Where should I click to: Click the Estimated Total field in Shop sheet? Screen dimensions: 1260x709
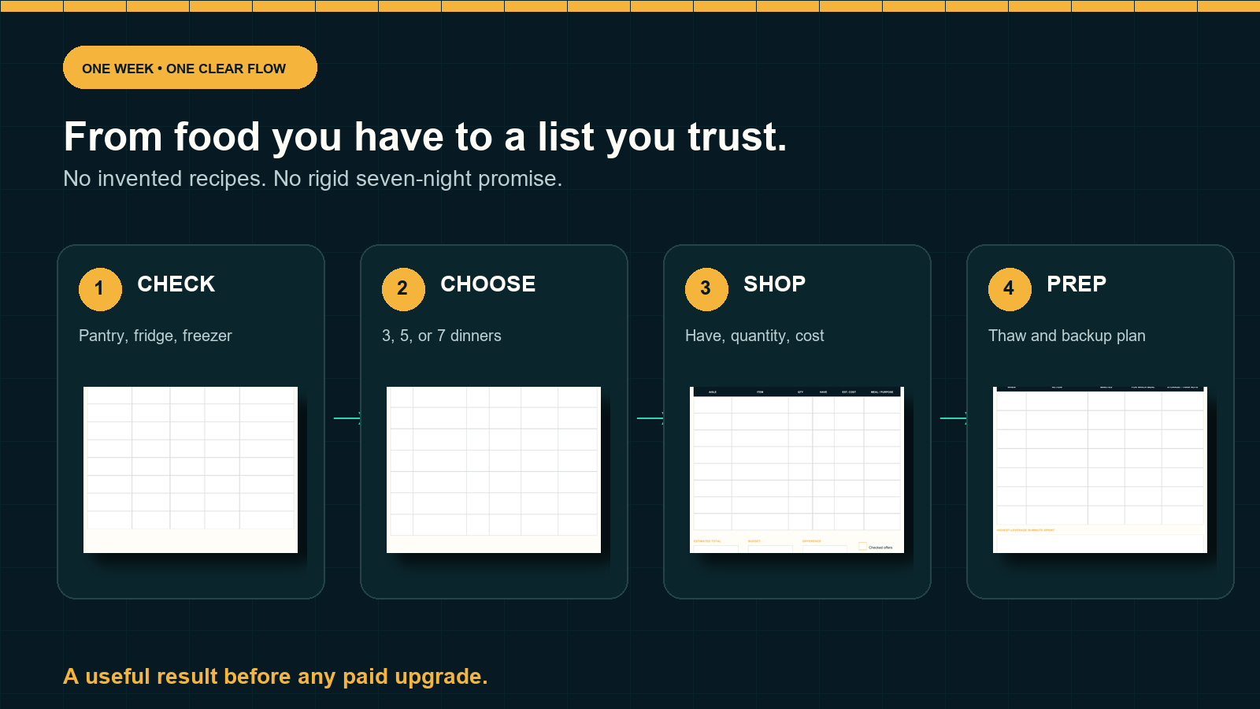(716, 549)
